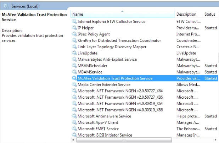Image resolution: width=219 pixels, height=143 pixels.
Task: Select the IPsec Policy Agent service
Action: [x=94, y=34]
